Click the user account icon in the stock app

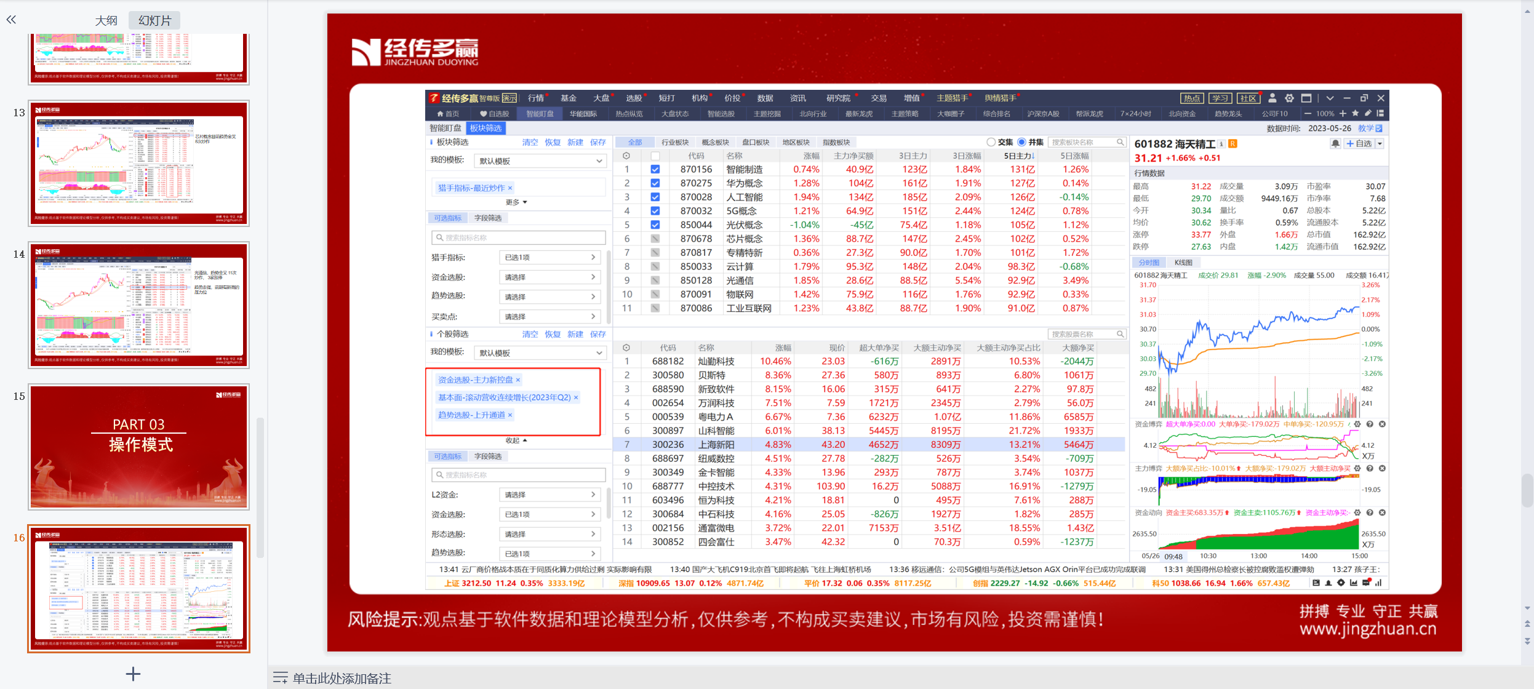pos(1272,98)
